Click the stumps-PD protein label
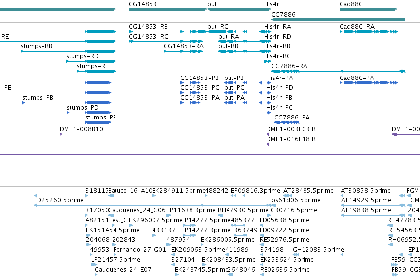The height and width of the screenshot is (277, 420). pyautogui.click(x=82, y=108)
